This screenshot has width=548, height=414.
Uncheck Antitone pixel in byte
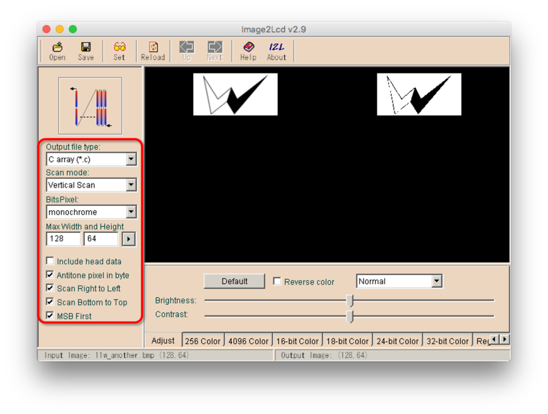pos(50,275)
